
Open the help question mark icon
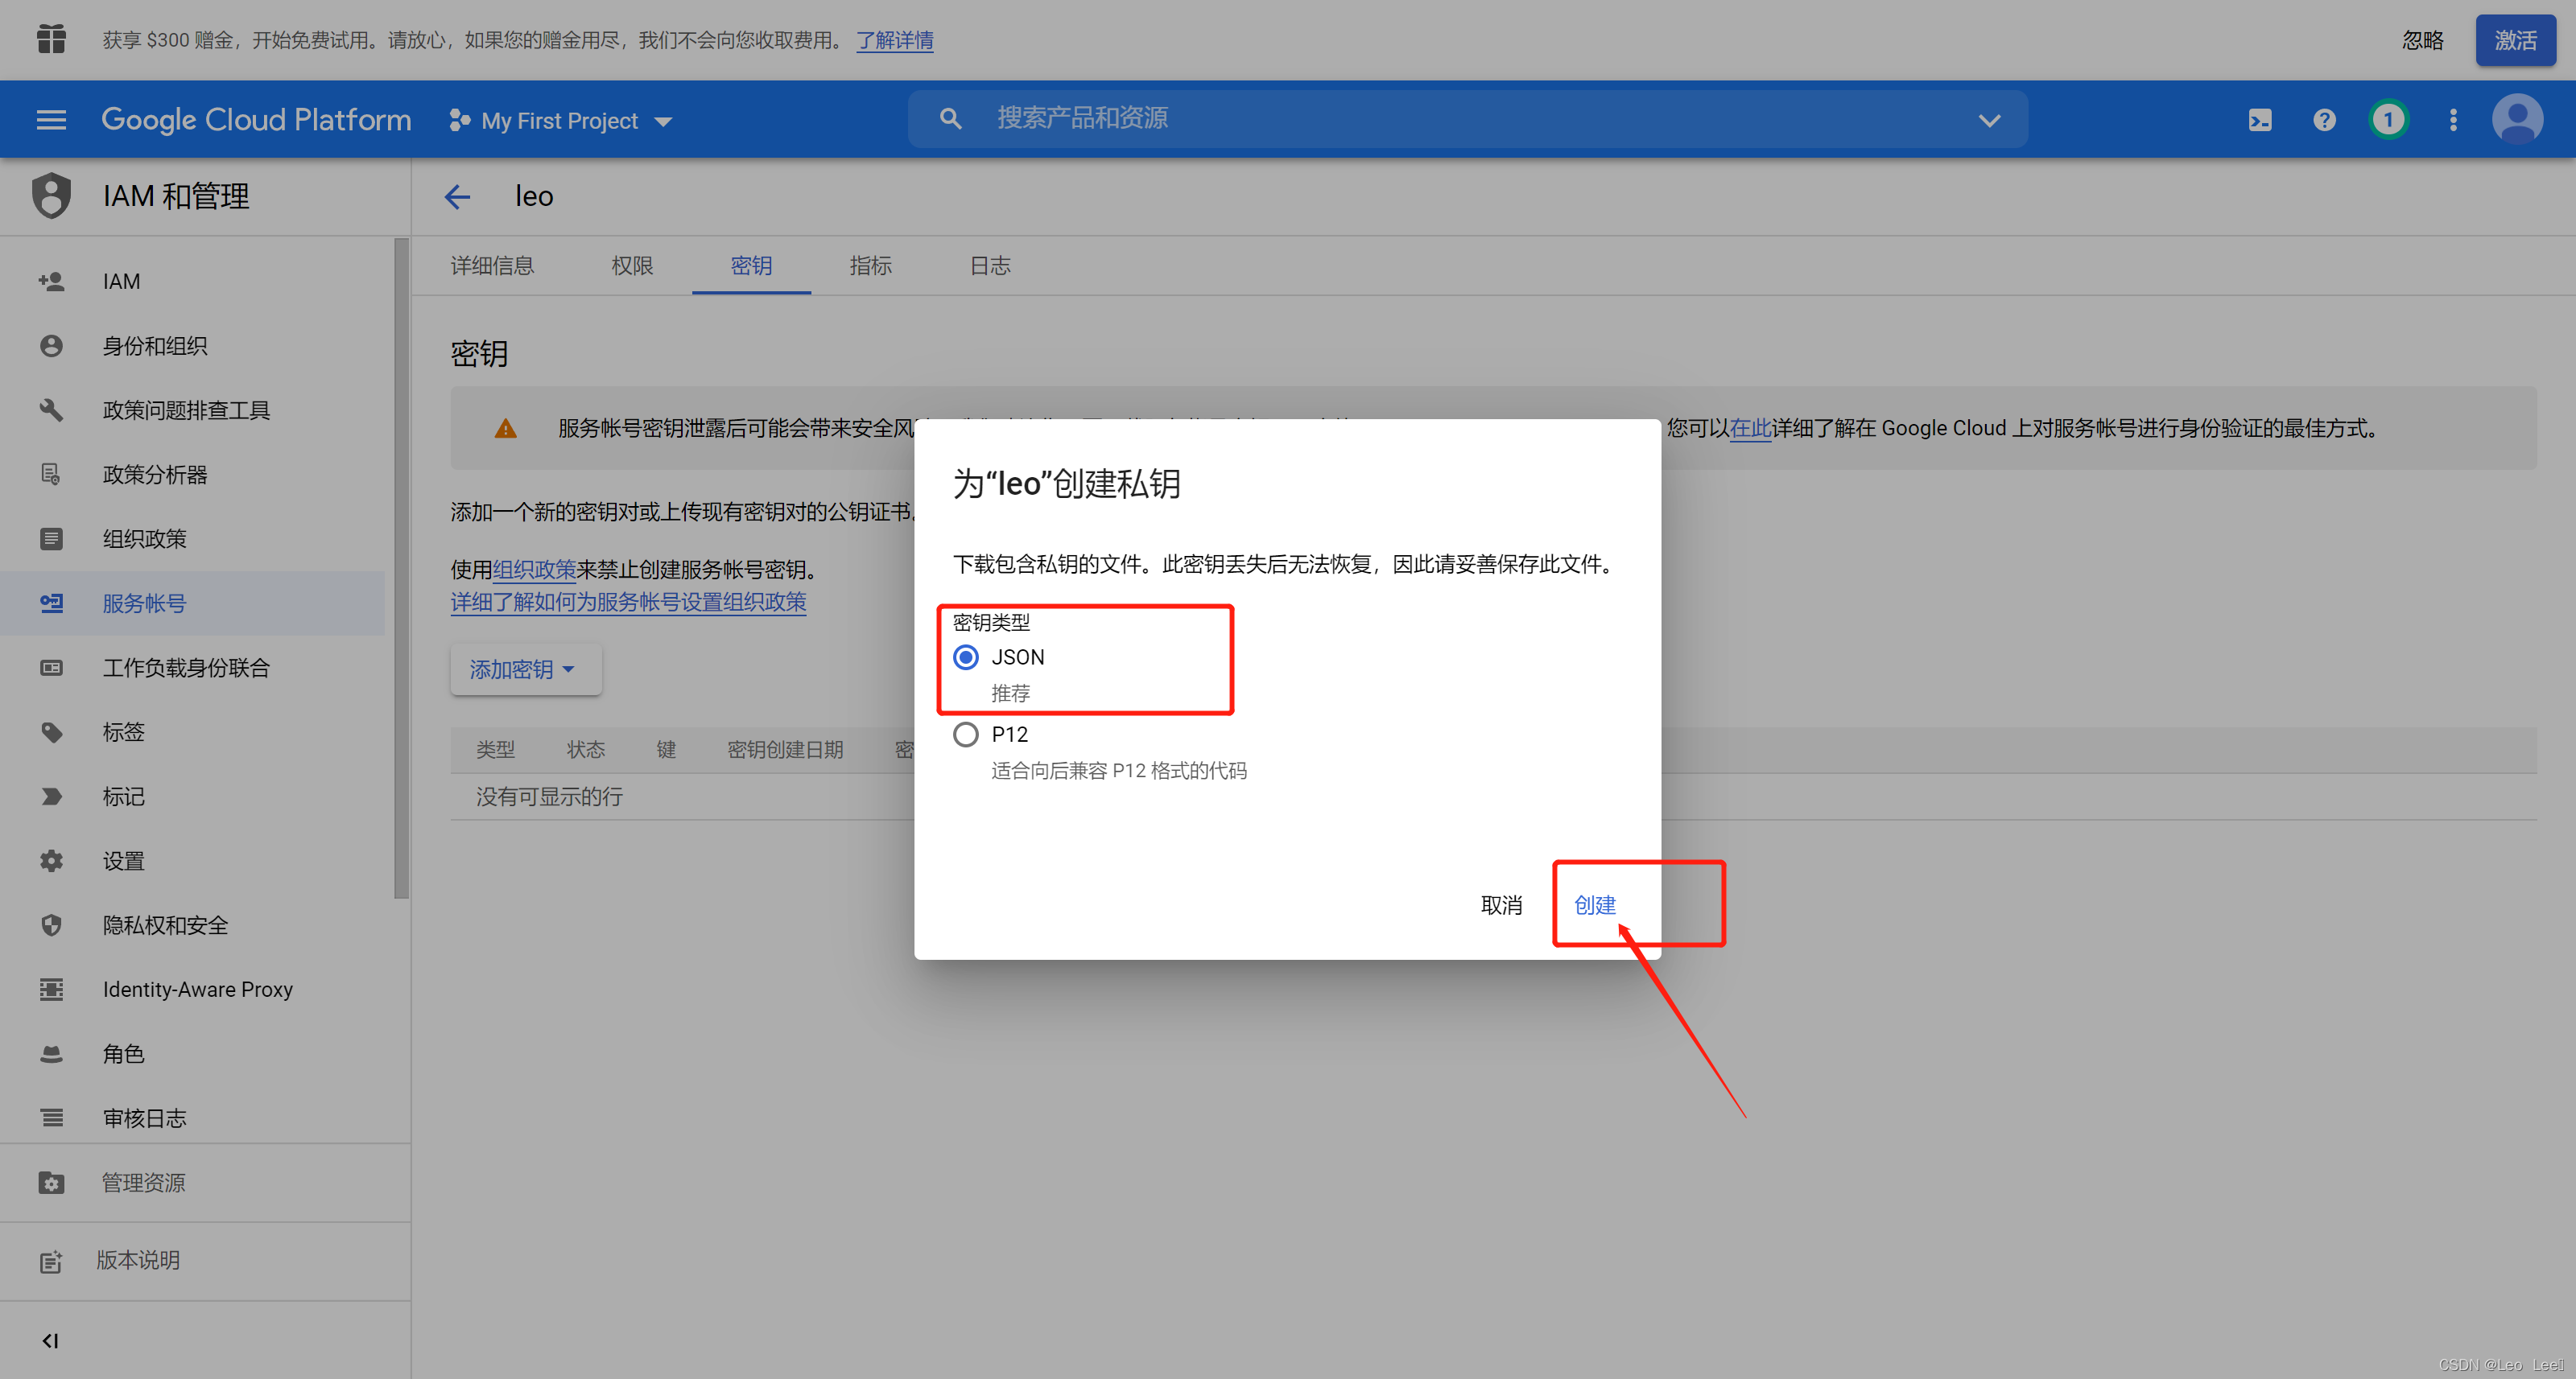2324,120
